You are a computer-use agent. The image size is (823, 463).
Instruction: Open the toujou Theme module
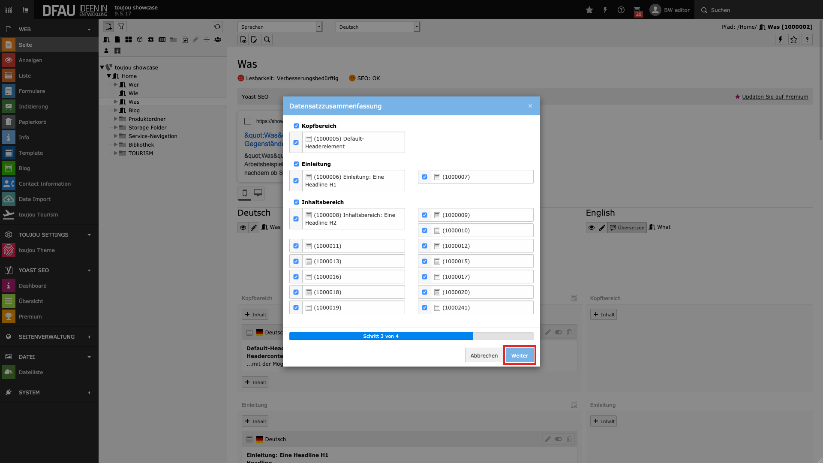(36, 250)
